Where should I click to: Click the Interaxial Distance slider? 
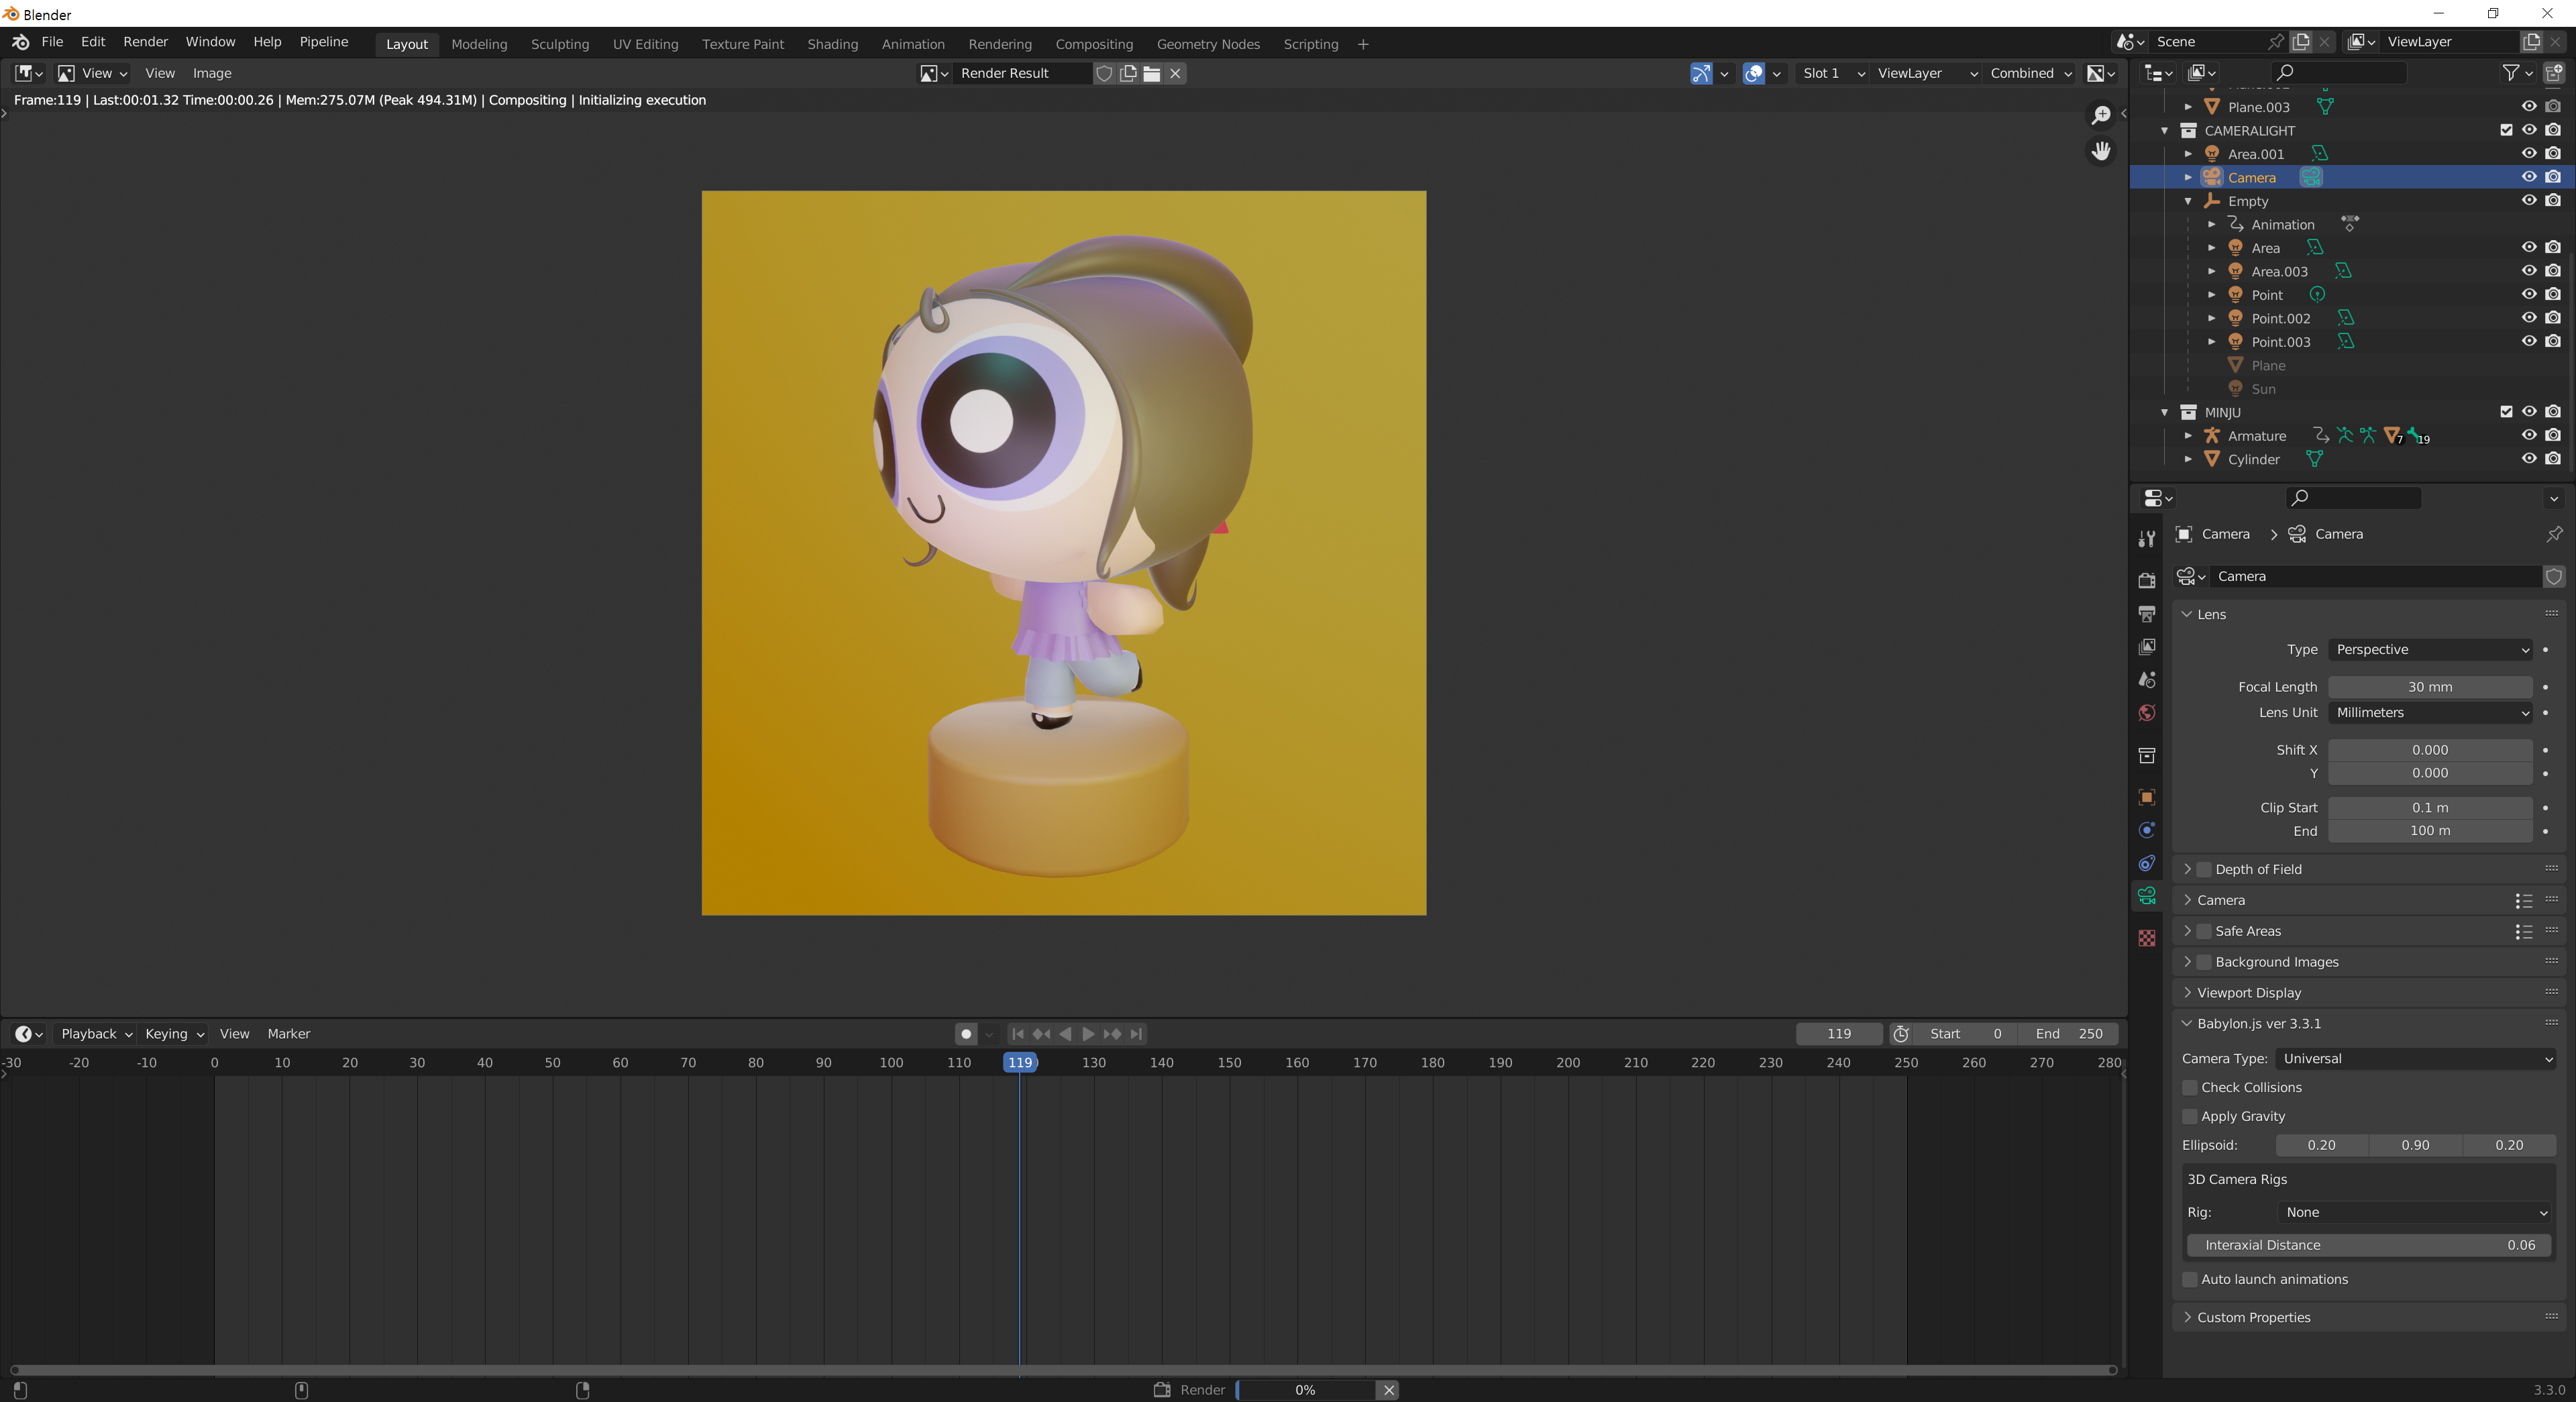pyautogui.click(x=2368, y=1245)
